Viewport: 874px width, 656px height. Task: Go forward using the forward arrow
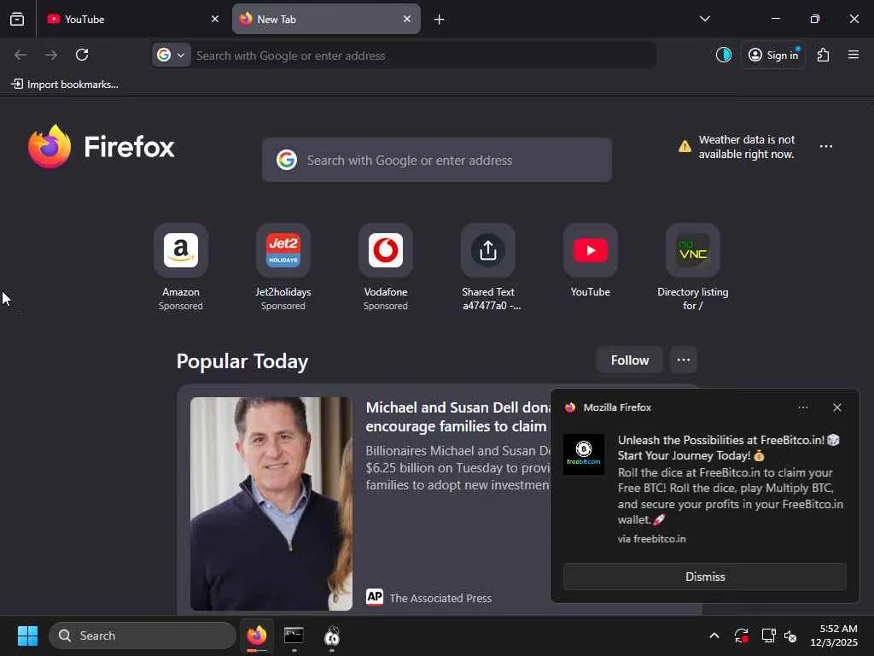51,55
